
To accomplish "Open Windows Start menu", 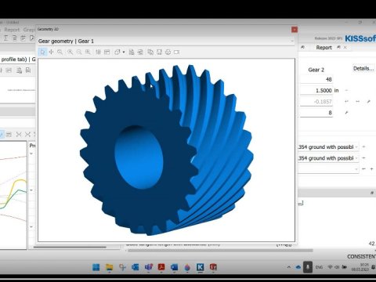I will coord(96,267).
